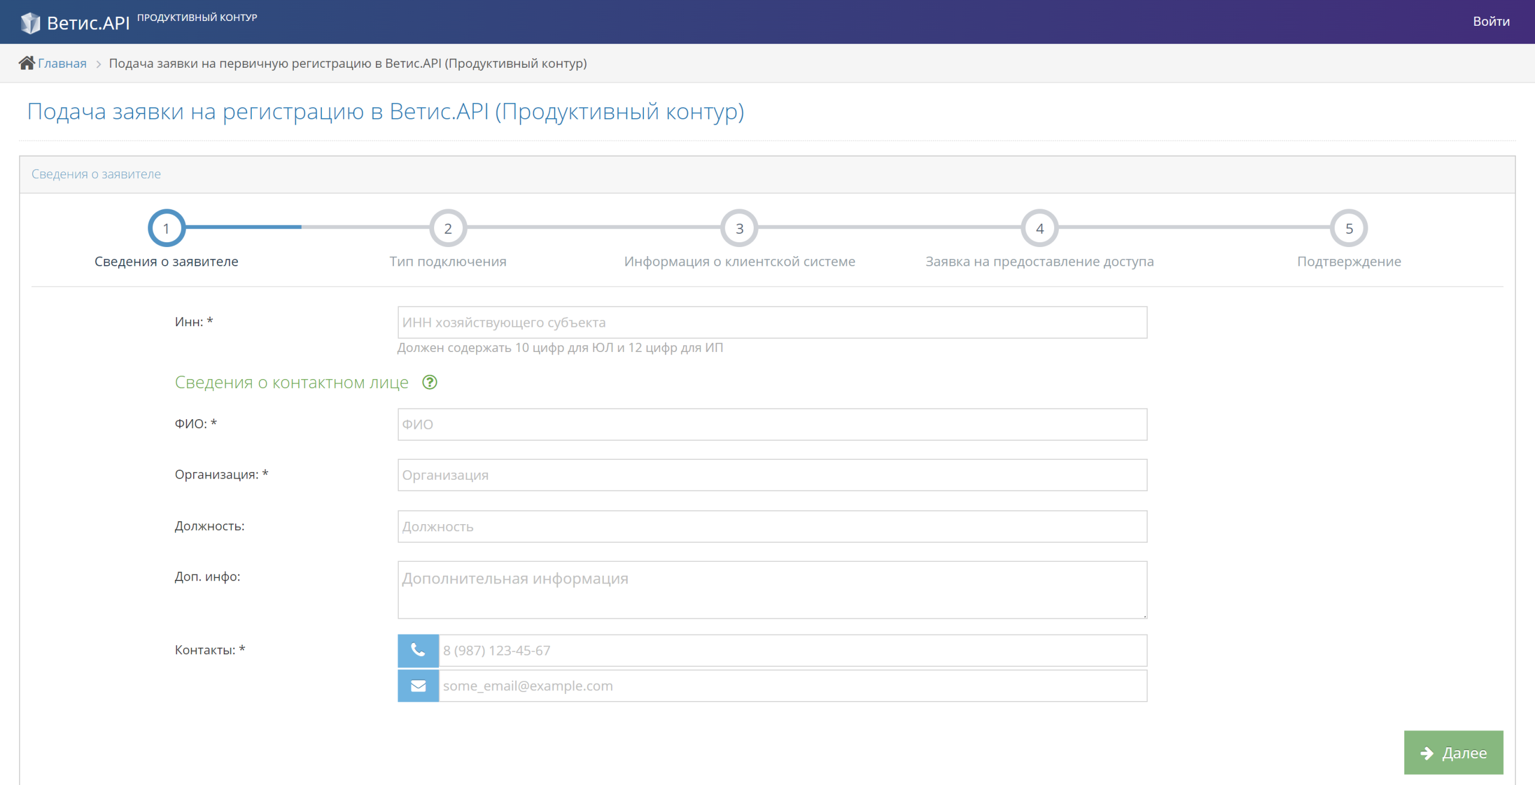This screenshot has height=785, width=1535.
Task: Focus the Дополнительная информация text area
Action: click(x=772, y=590)
